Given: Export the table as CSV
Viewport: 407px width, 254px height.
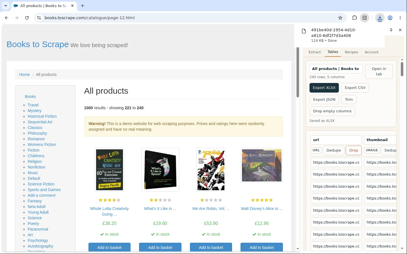Looking at the screenshot, I should pyautogui.click(x=355, y=88).
